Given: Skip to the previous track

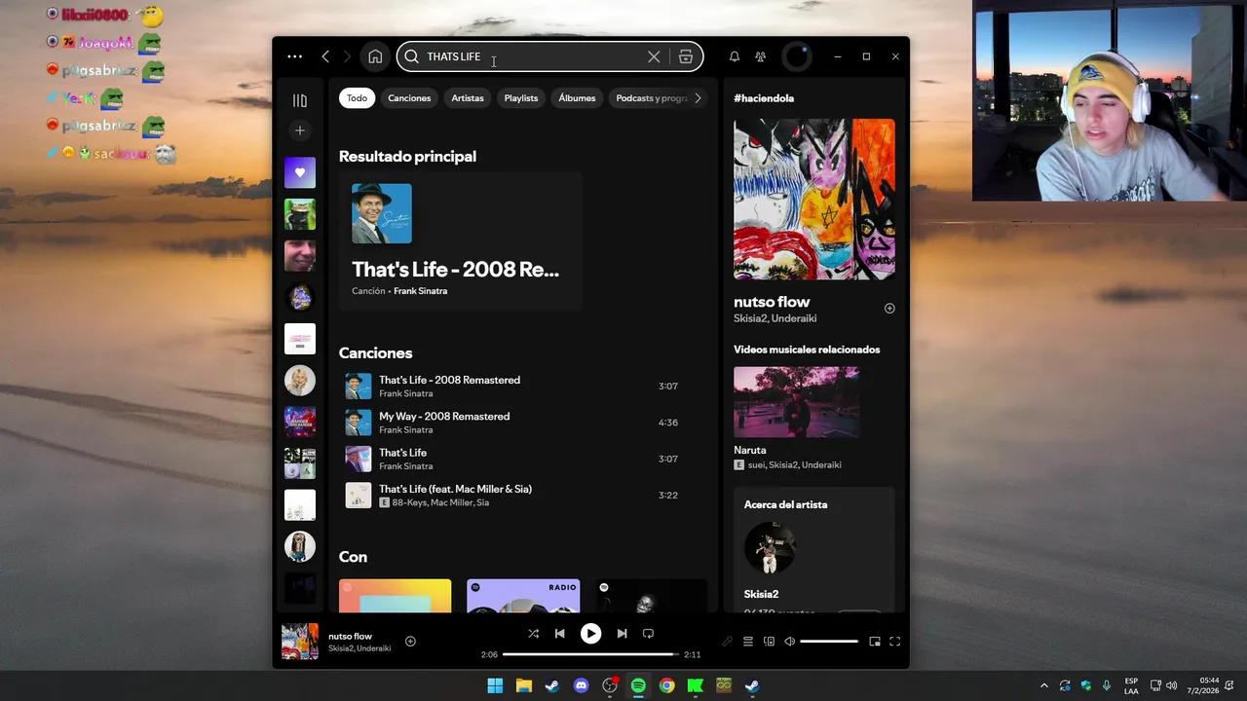Looking at the screenshot, I should 559,633.
